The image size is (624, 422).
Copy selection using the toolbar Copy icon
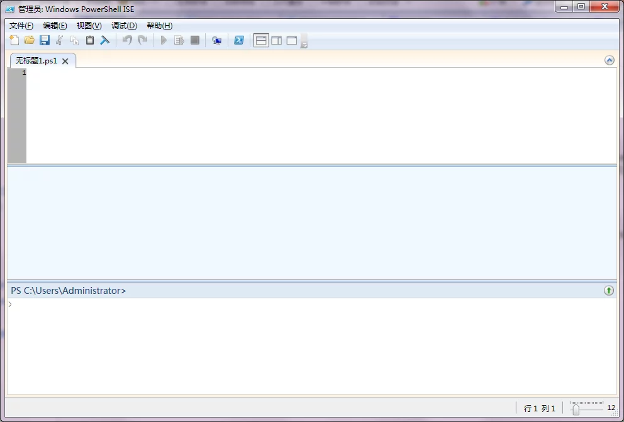point(74,40)
